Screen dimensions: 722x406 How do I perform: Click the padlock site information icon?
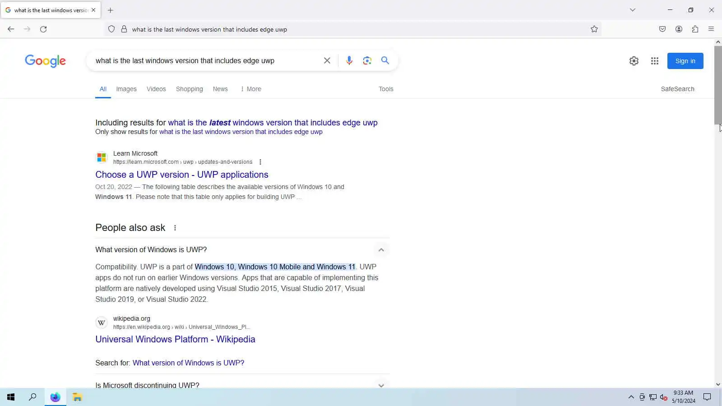(124, 29)
